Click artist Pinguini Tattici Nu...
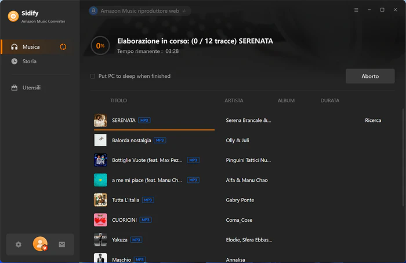Image resolution: width=406 pixels, height=263 pixels. [x=248, y=160]
